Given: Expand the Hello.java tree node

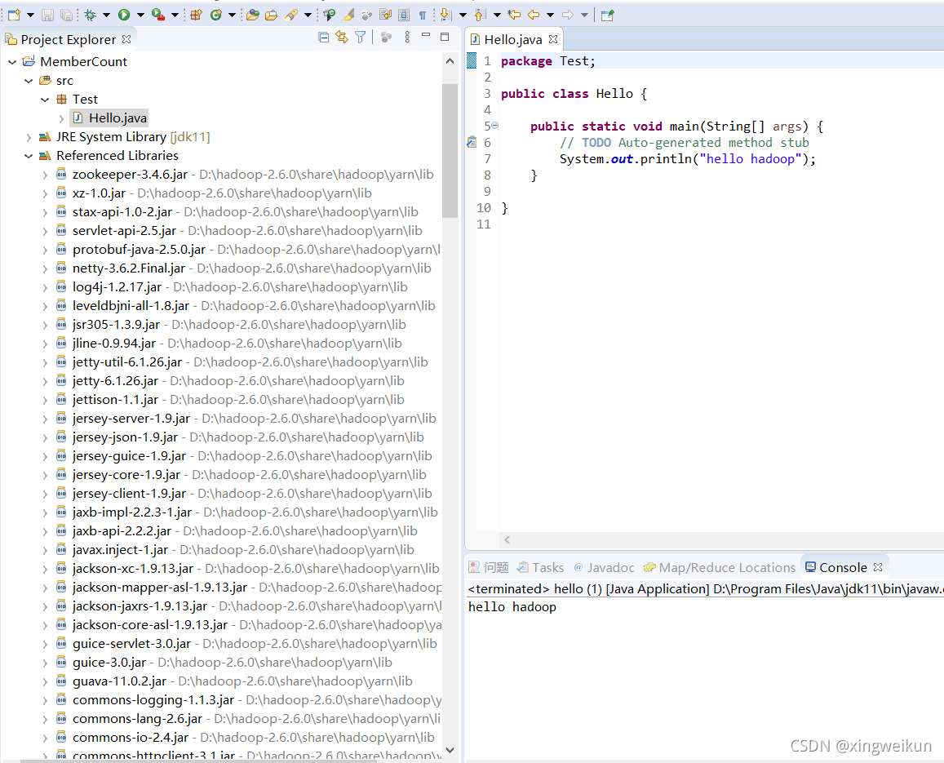Looking at the screenshot, I should [61, 118].
